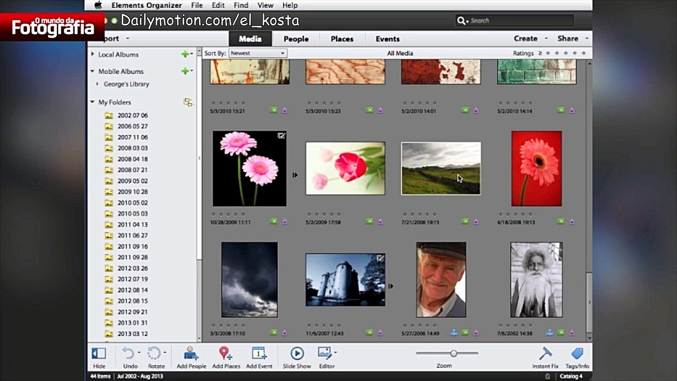Switch to the People tab
The width and height of the screenshot is (677, 381).
[x=296, y=39]
